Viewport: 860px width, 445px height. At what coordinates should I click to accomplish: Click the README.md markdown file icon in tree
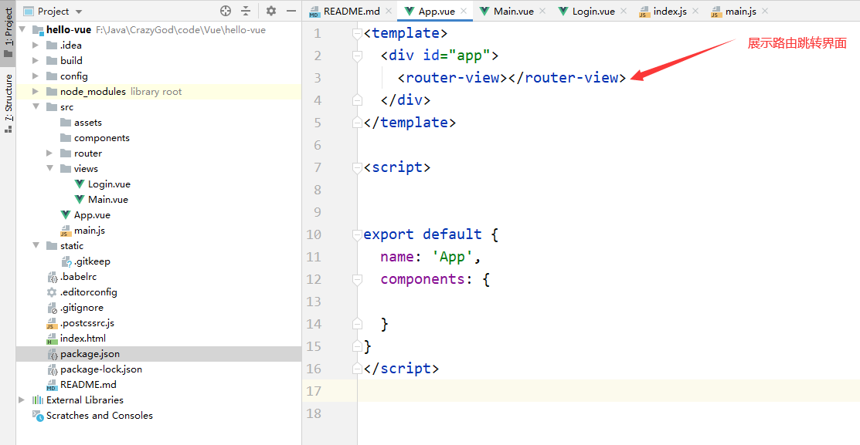(52, 385)
